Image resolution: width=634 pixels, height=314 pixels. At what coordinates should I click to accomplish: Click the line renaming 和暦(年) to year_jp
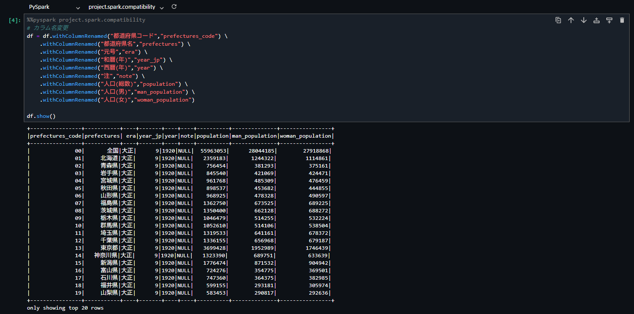point(106,60)
